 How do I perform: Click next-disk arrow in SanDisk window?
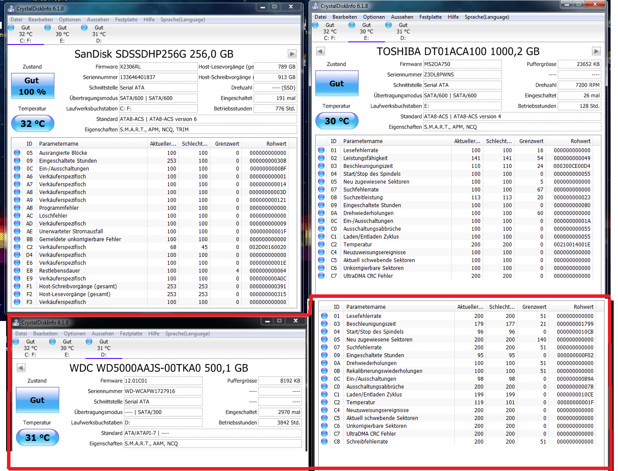(x=292, y=54)
